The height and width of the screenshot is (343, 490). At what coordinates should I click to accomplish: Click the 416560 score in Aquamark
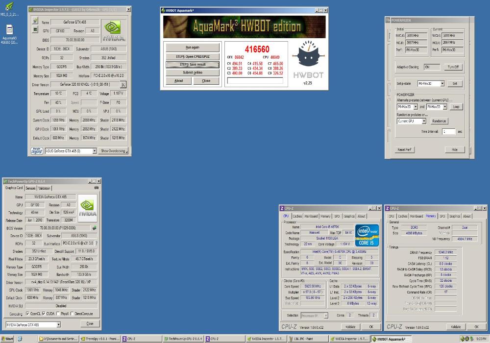[x=257, y=49]
